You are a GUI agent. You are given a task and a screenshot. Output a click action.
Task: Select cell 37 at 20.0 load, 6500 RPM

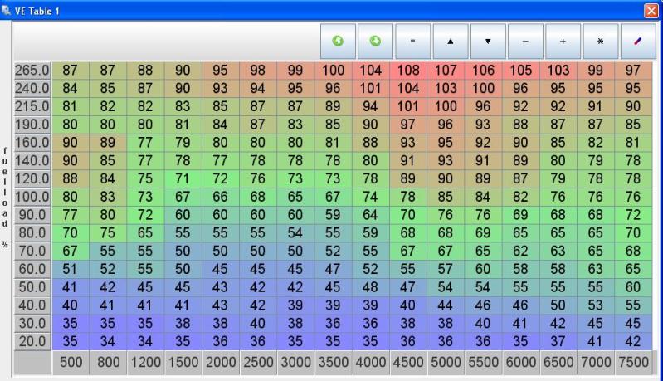coord(558,342)
